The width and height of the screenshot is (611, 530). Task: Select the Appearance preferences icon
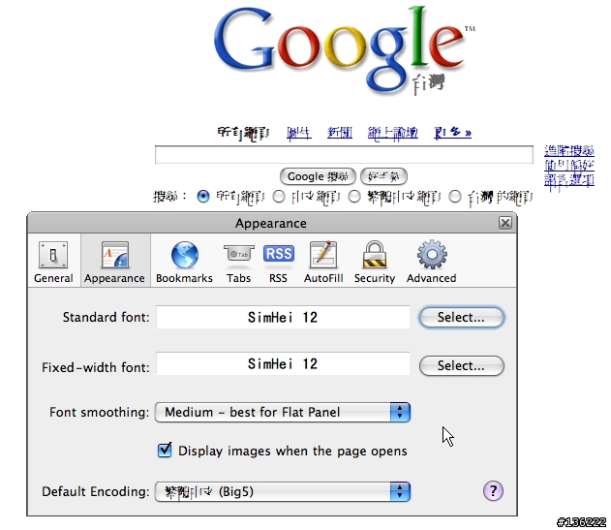pyautogui.click(x=114, y=262)
